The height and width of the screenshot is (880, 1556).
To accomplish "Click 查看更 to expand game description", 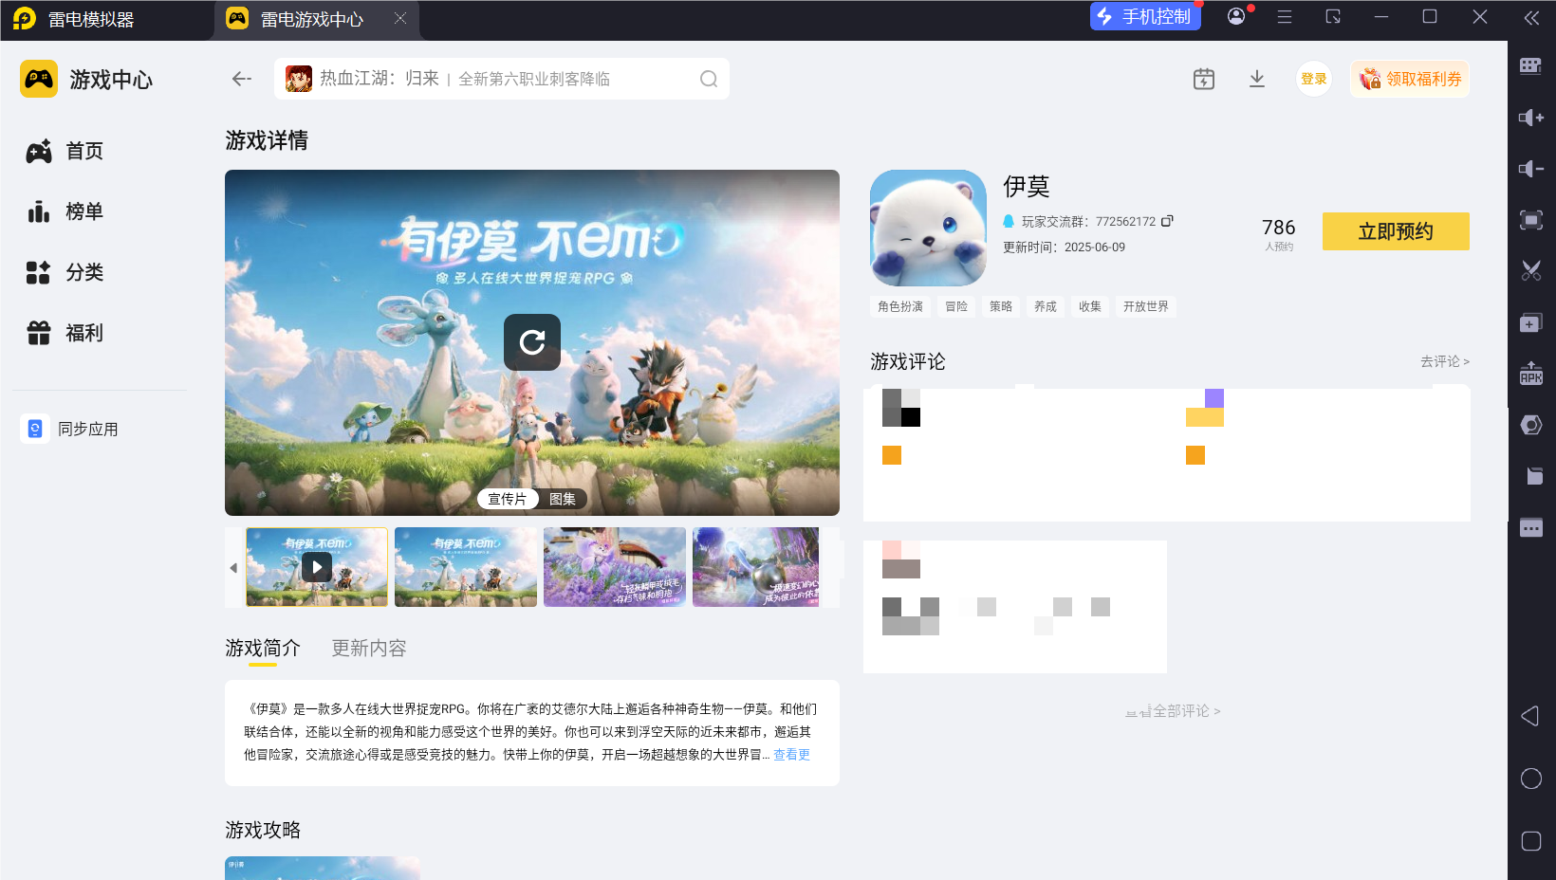I will click(x=790, y=755).
